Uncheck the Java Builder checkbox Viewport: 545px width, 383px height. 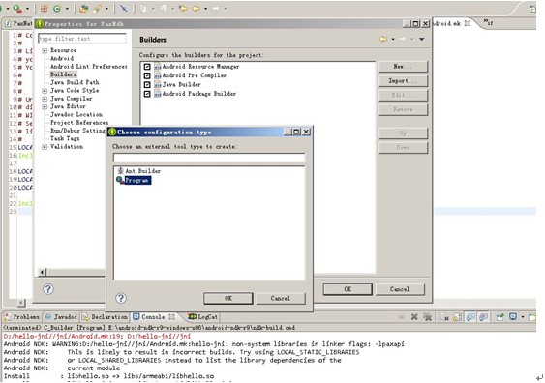[147, 84]
